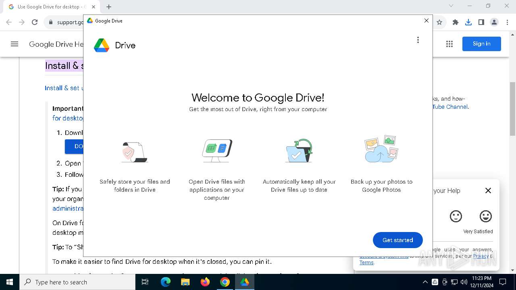
Task: Select the 'Use Google Drive for desktop' tab
Action: pyautogui.click(x=51, y=7)
